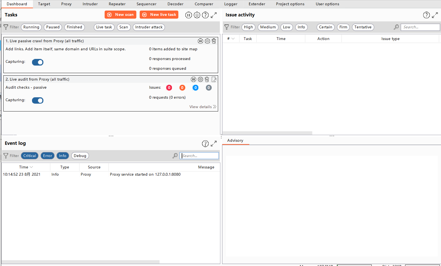The width and height of the screenshot is (441, 266).
Task: Open the Logger tab
Action: (x=231, y=4)
